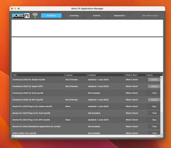Open What's New for Mocha Pro Standalone
Viewport: 171px width, 148px height.
coord(132,126)
